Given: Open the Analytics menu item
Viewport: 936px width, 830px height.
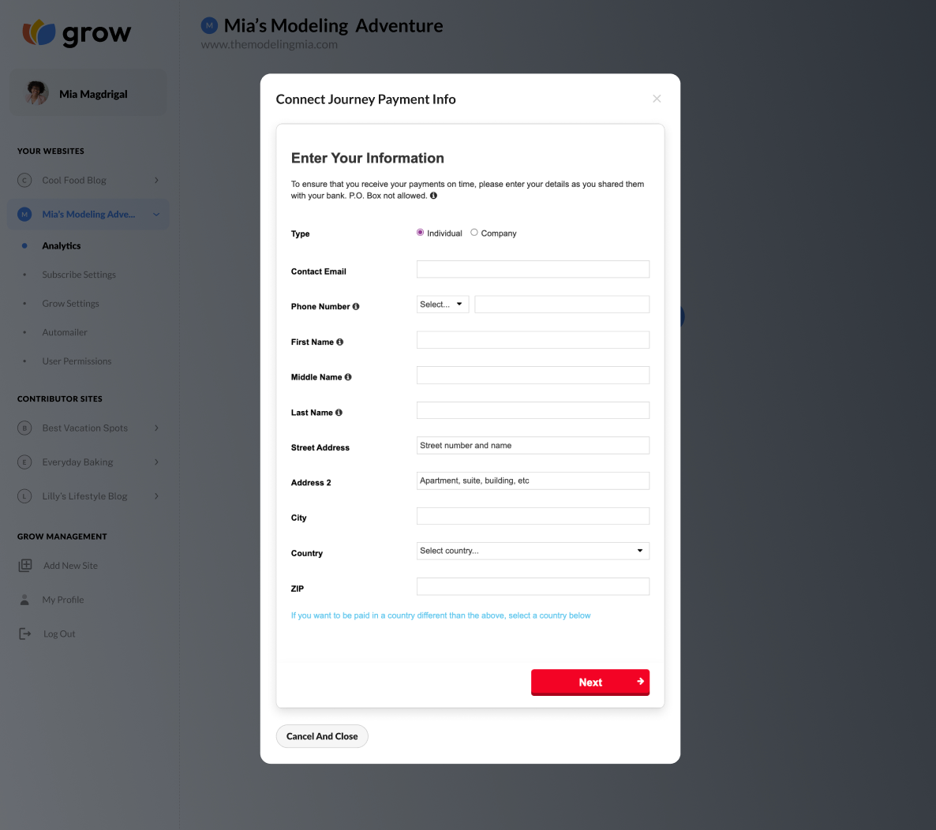Looking at the screenshot, I should (62, 246).
